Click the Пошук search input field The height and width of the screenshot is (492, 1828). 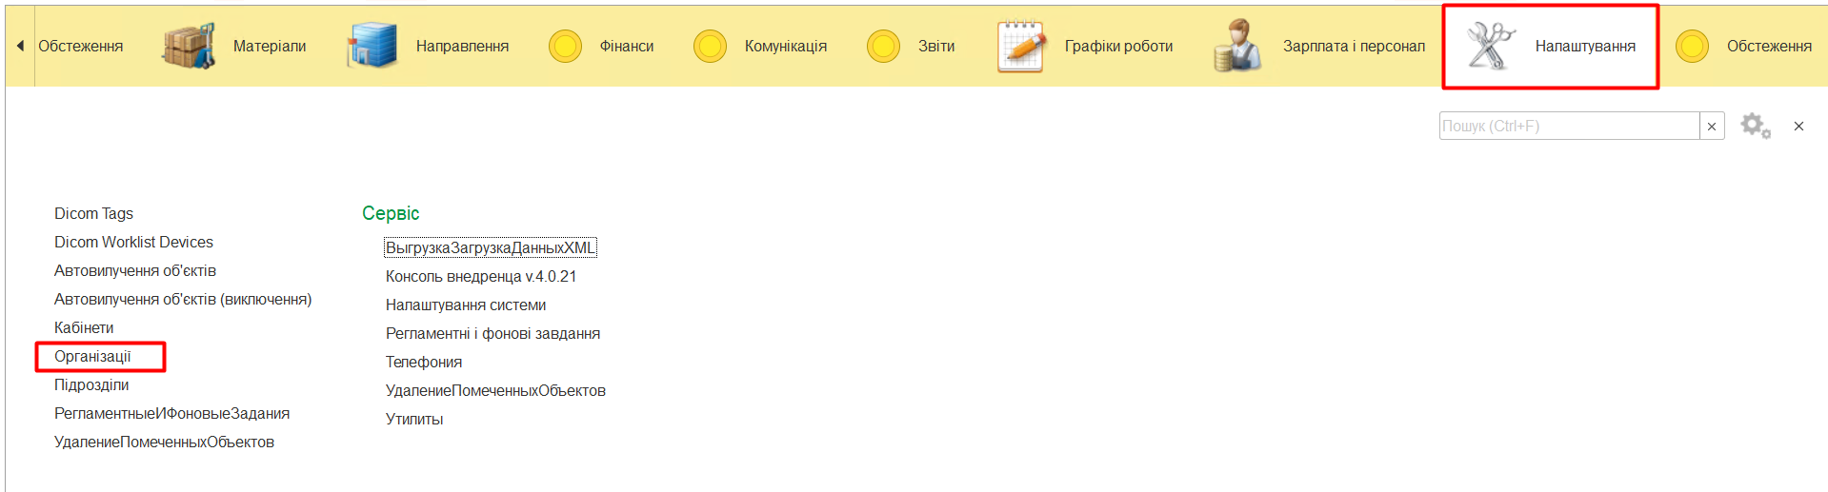click(1568, 127)
